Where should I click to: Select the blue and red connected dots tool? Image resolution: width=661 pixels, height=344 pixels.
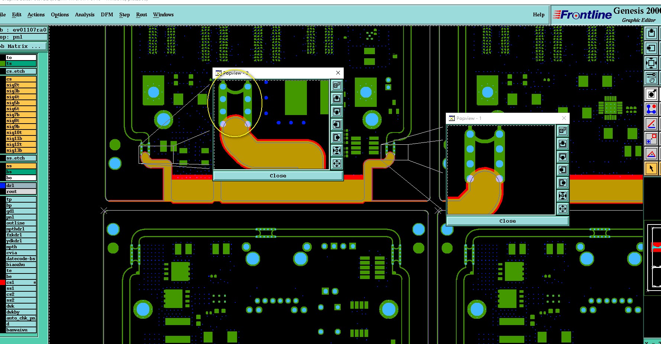pyautogui.click(x=651, y=109)
